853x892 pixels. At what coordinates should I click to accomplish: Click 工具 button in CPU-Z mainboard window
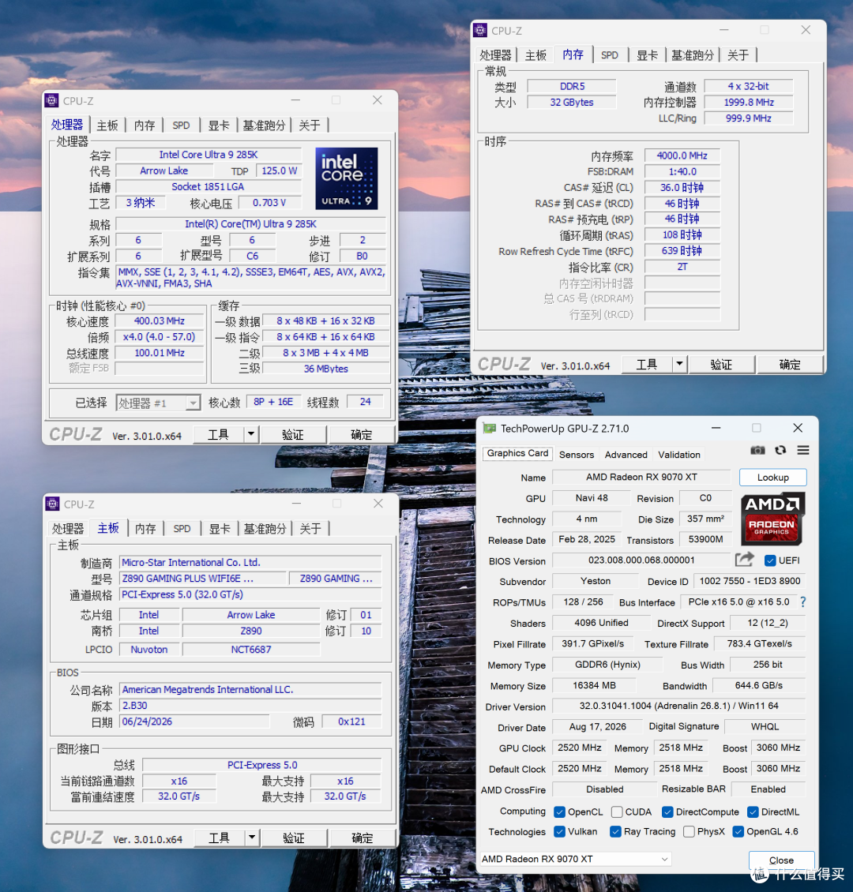tap(220, 838)
